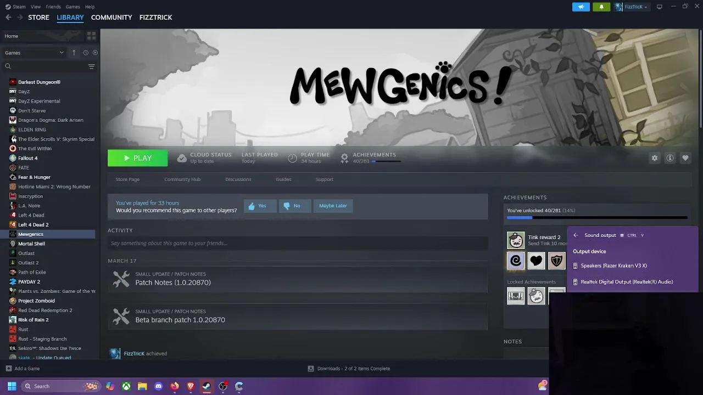Open Discord from the taskbar
This screenshot has width=703, height=395.
pyautogui.click(x=159, y=386)
